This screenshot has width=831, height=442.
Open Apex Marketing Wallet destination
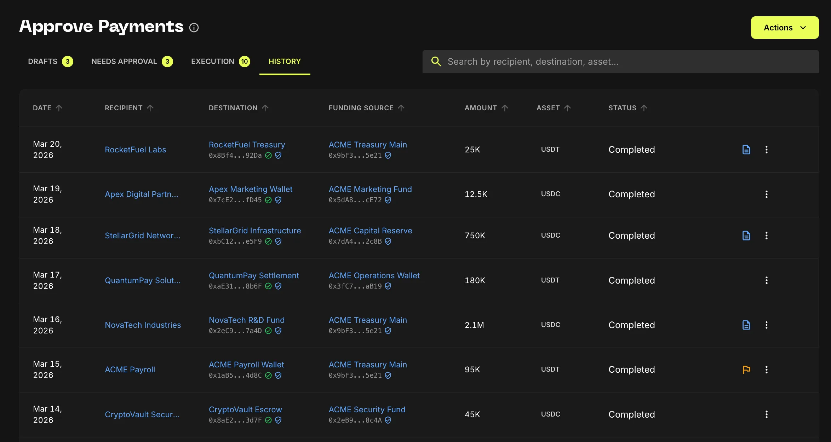(x=251, y=189)
